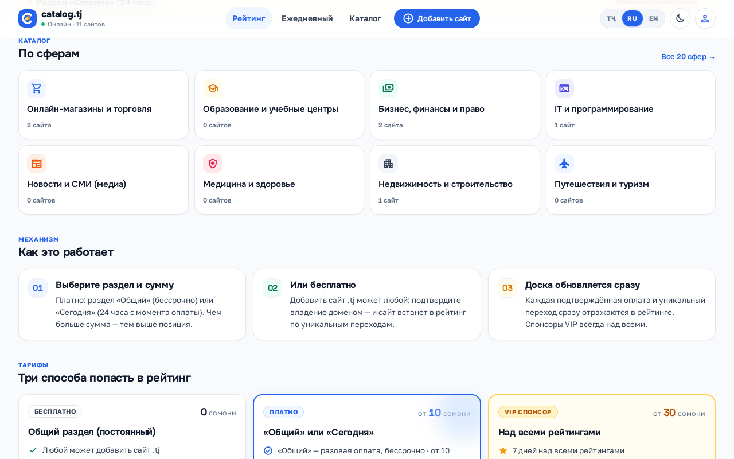
Task: Open Медицина и здоровье category
Action: tap(279, 180)
